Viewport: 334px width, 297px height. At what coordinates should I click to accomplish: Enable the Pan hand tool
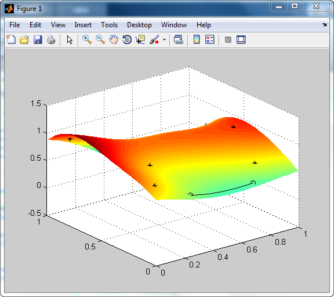(x=114, y=39)
